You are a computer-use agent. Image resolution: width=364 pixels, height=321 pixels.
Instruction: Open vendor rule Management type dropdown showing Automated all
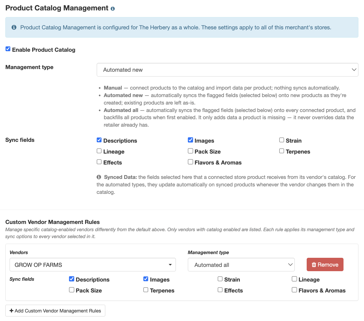241,265
